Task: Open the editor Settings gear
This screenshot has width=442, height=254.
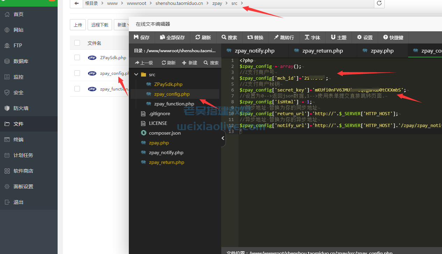Action: tap(359, 37)
